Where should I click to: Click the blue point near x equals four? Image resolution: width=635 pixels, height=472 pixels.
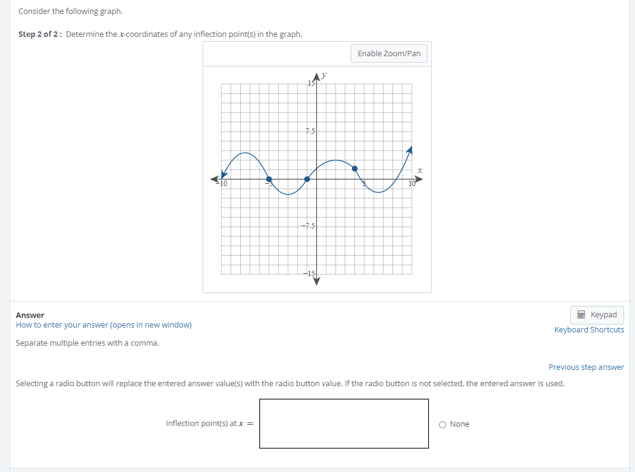pyautogui.click(x=354, y=169)
